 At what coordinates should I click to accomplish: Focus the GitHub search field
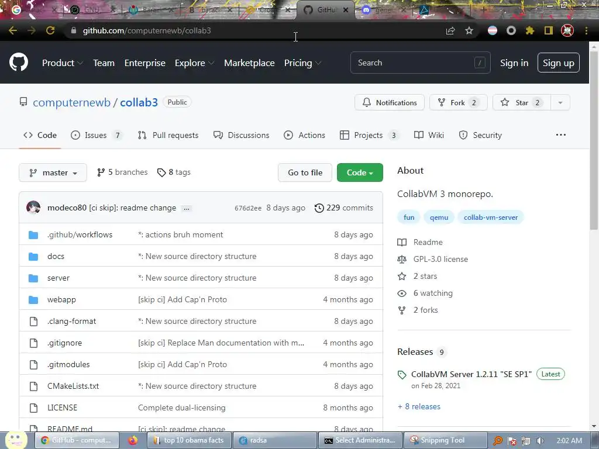click(x=420, y=63)
